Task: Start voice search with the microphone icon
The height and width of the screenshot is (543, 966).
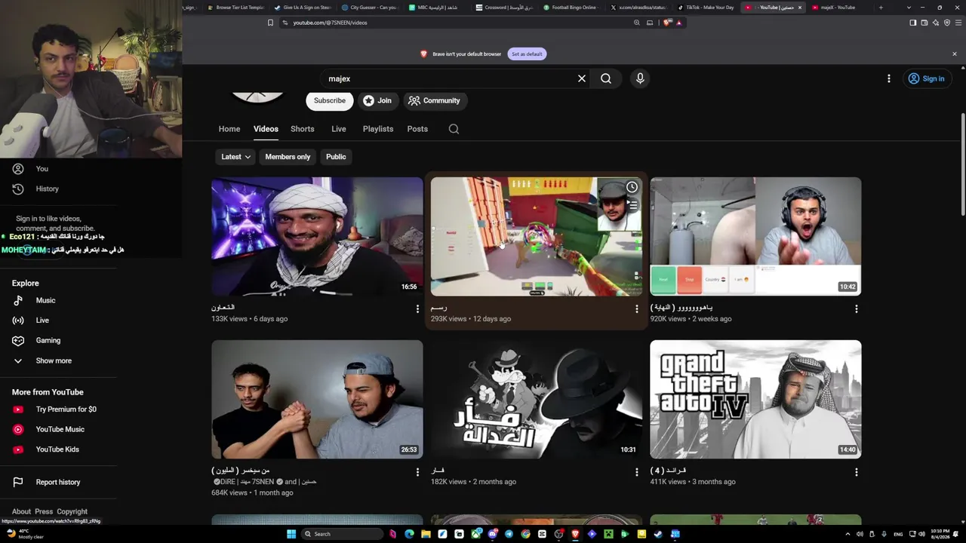Action: coord(640,78)
